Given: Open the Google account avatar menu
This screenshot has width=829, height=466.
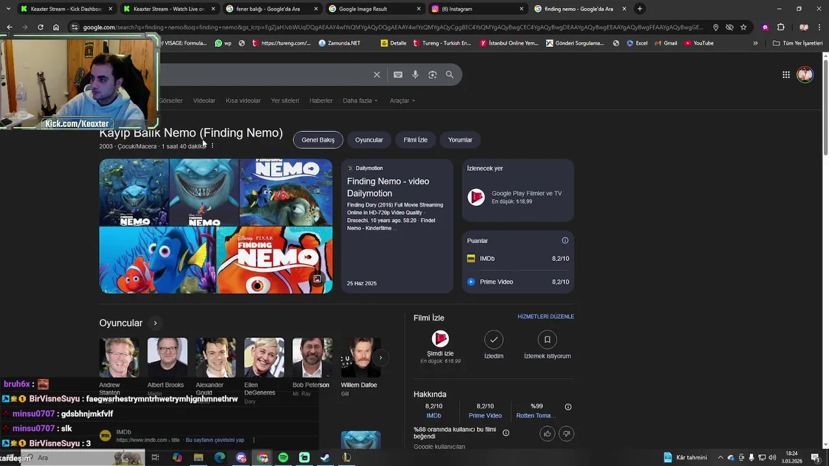Looking at the screenshot, I should [805, 74].
